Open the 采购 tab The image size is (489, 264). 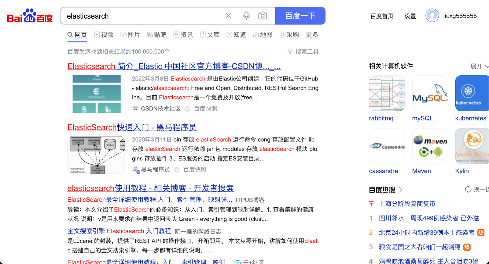(289, 35)
